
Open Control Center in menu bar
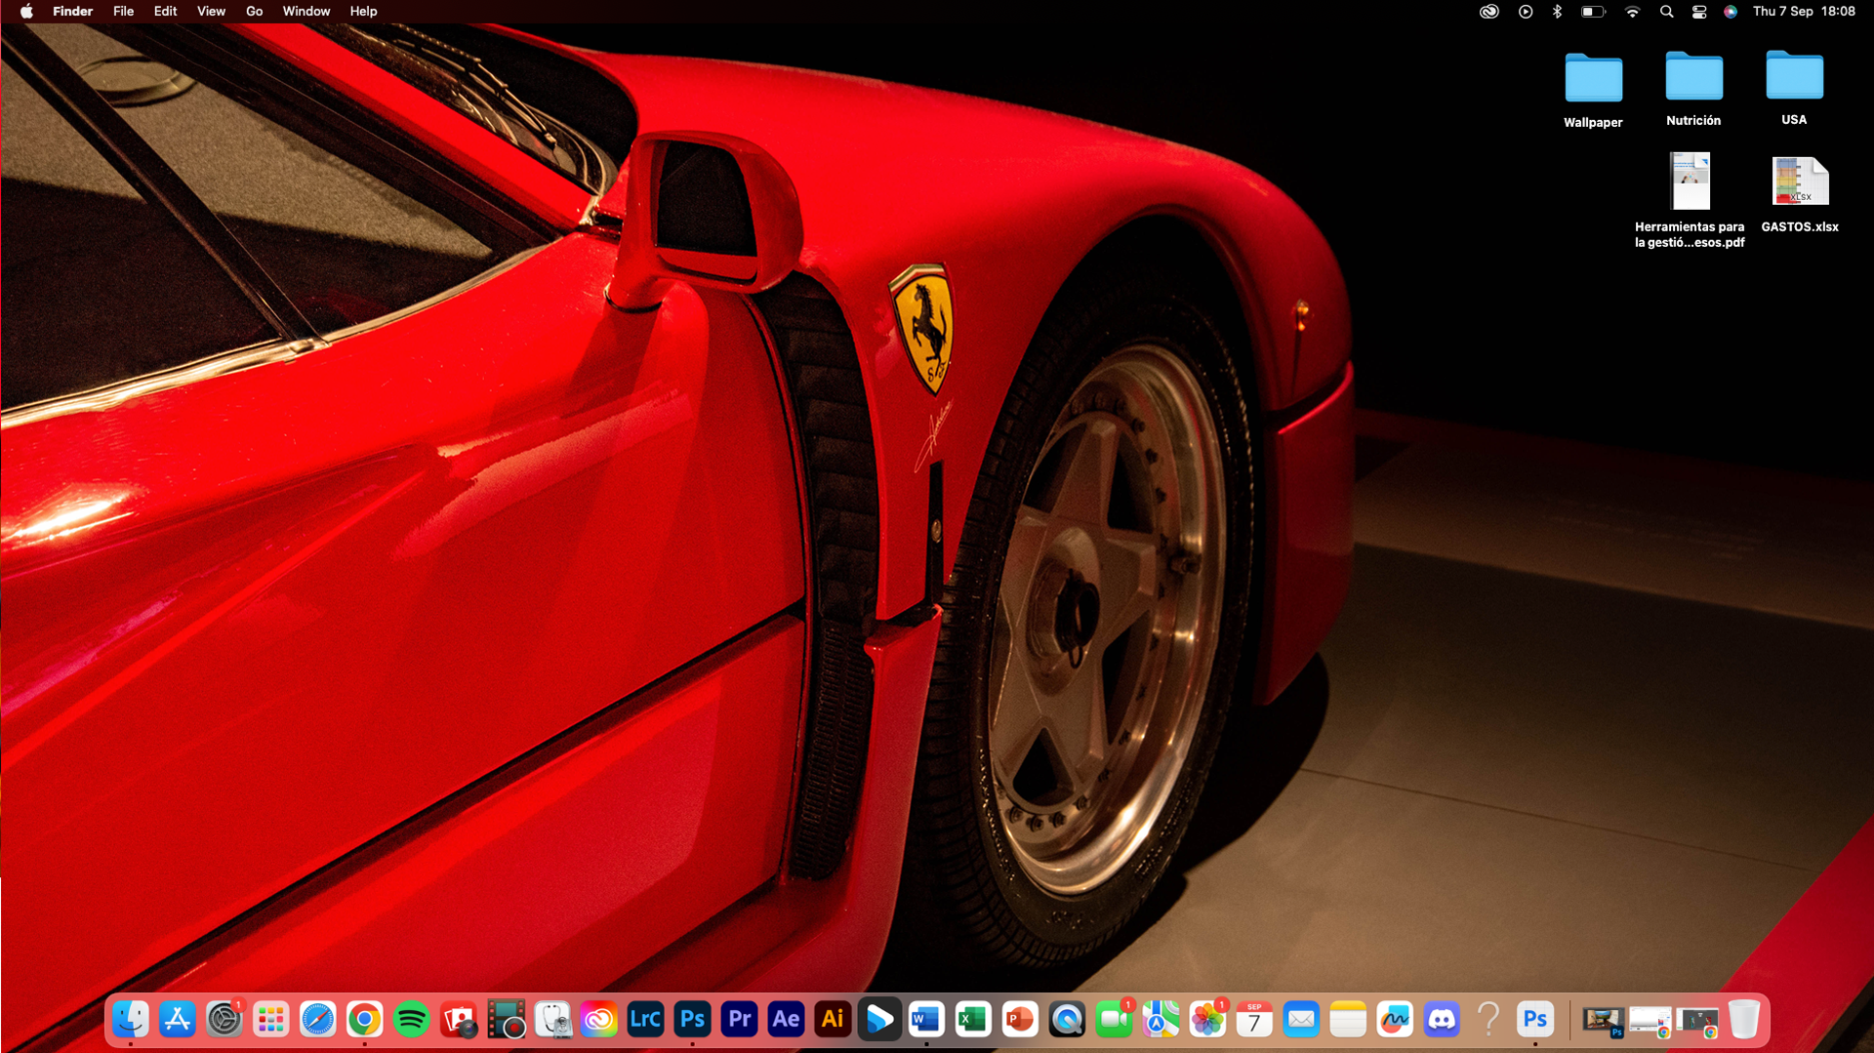[x=1699, y=12]
